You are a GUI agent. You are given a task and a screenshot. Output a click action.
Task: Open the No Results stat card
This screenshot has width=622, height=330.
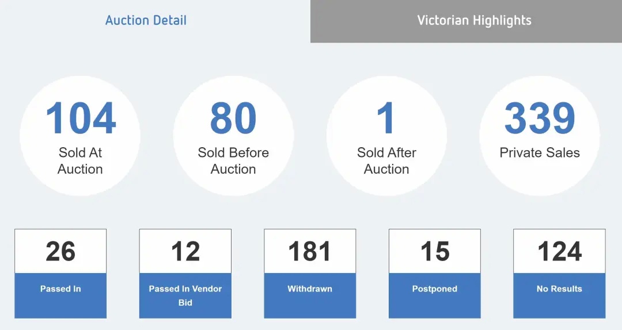coord(559,273)
